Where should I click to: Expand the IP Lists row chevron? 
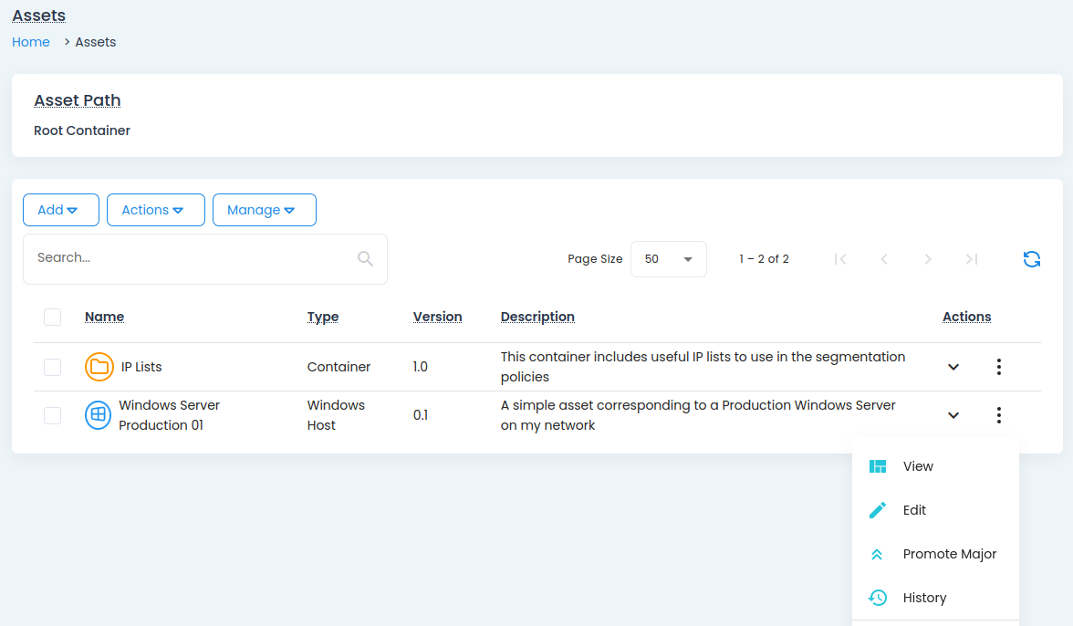(953, 367)
